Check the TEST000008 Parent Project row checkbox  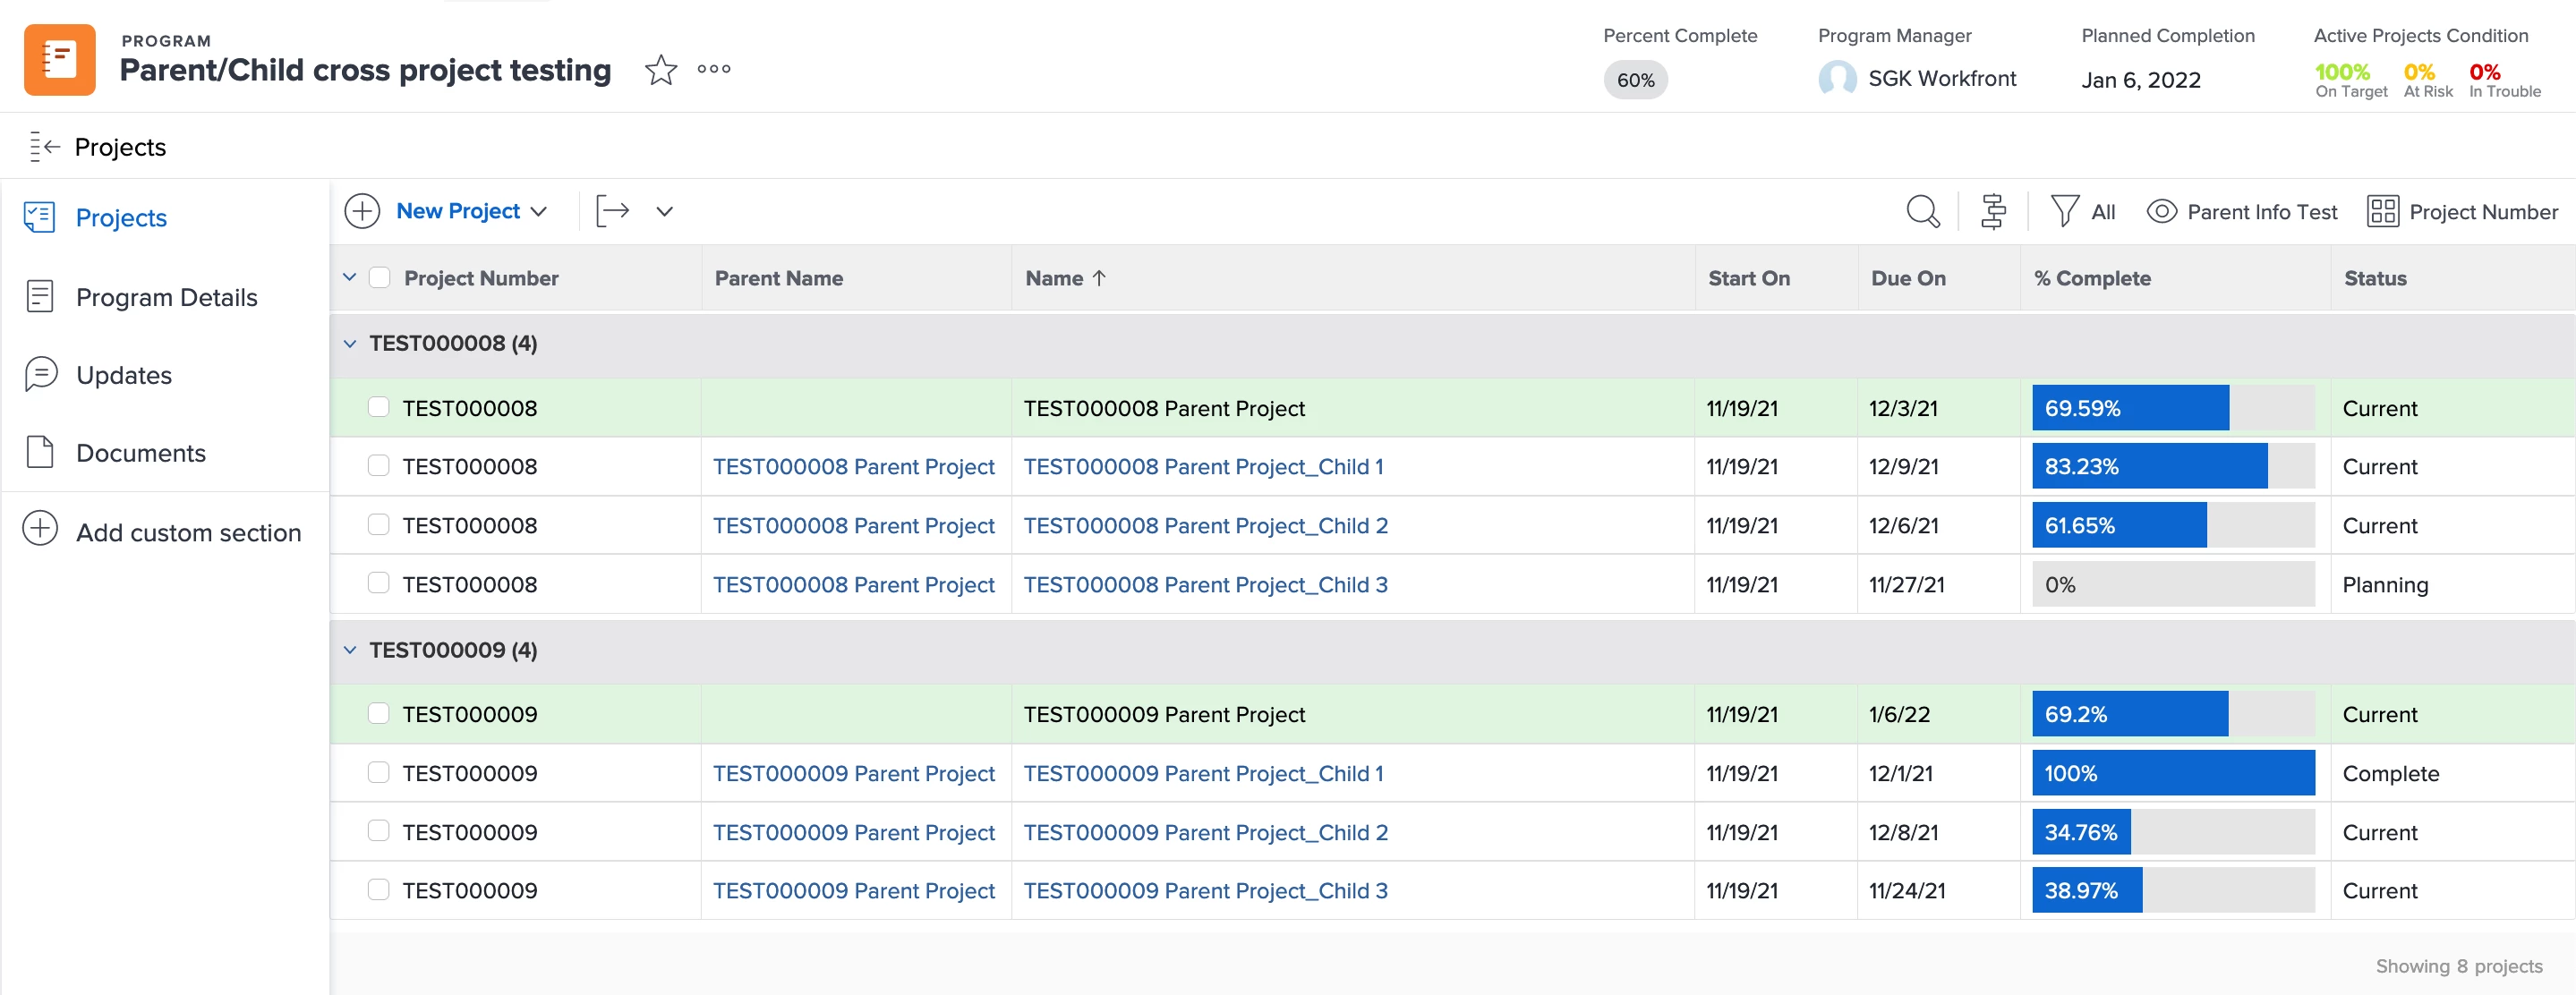[x=378, y=407]
